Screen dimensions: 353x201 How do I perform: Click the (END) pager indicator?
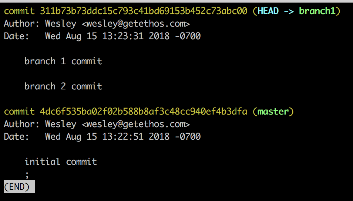19,187
